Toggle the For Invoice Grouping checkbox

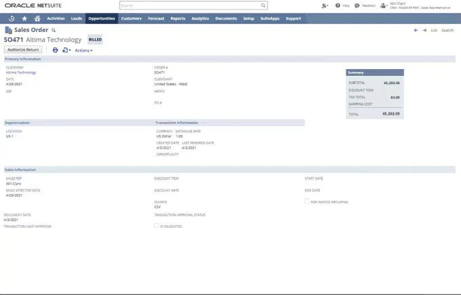click(x=307, y=201)
